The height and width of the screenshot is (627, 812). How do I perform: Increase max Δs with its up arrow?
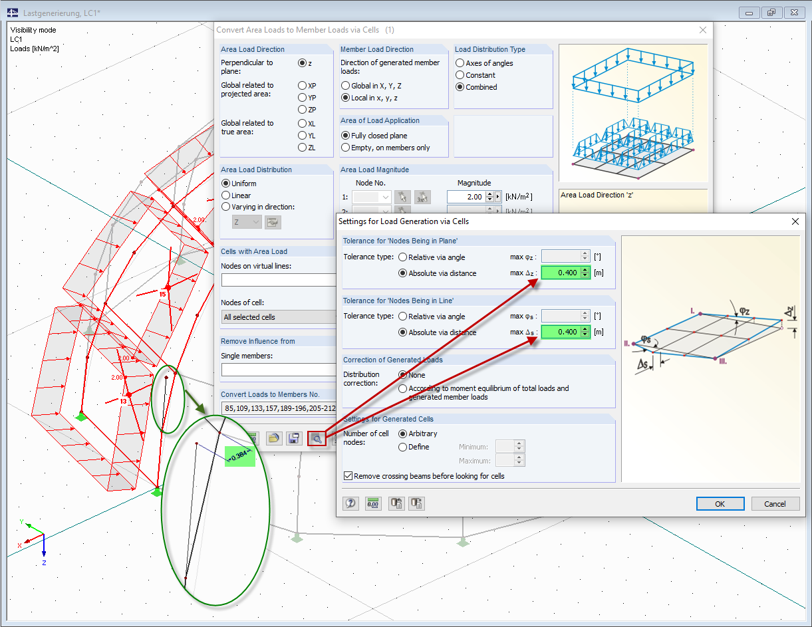[x=585, y=329]
